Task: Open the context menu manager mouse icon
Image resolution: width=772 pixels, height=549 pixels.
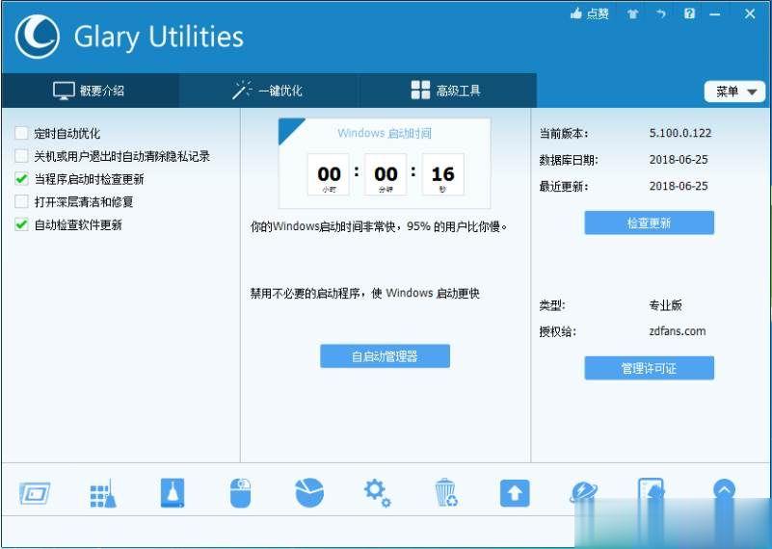Action: (240, 493)
